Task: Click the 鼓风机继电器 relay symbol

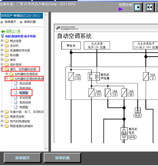Action: 94,76
